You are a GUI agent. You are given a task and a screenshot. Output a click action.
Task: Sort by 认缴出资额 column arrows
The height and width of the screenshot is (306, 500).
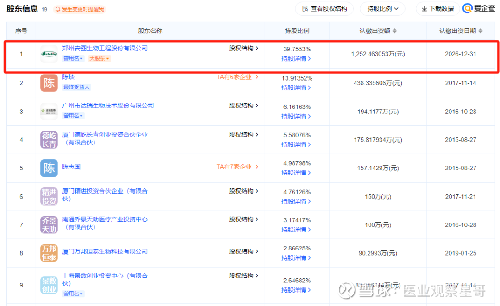[x=395, y=31]
